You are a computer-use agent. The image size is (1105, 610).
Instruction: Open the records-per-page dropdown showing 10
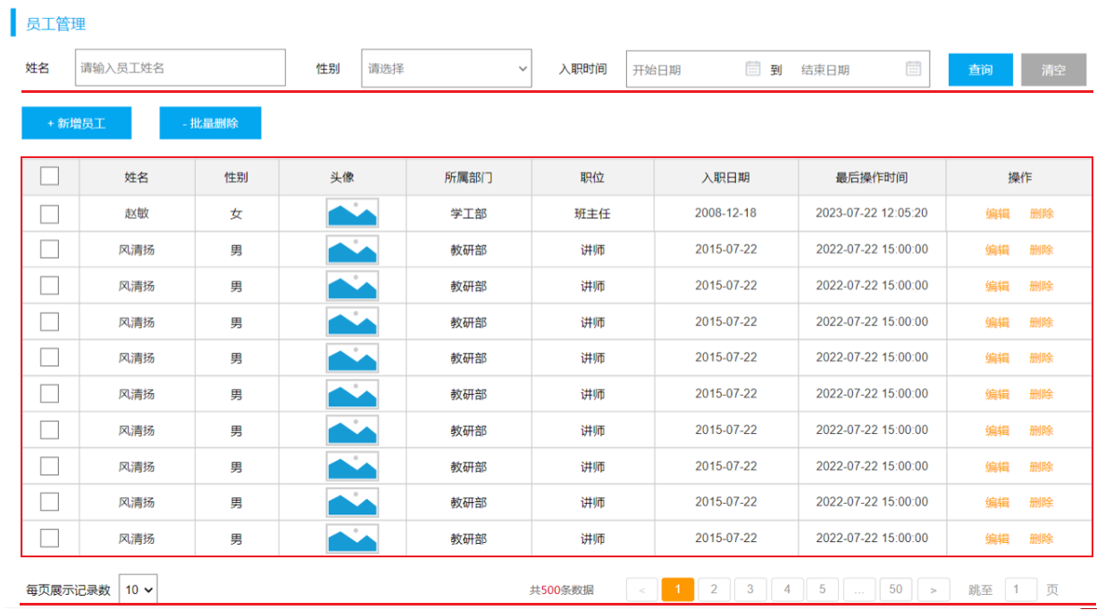click(x=138, y=589)
